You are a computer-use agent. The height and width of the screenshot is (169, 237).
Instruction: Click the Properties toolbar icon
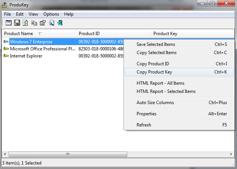(x=43, y=23)
